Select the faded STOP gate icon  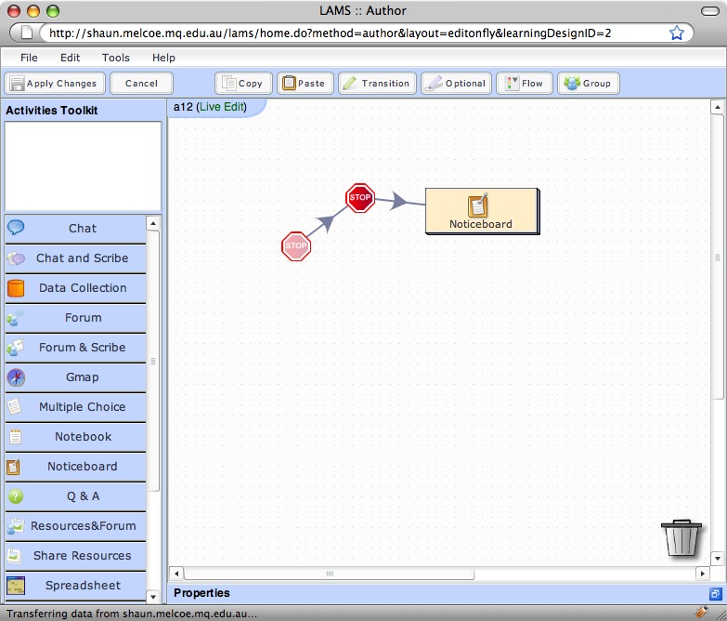pyautogui.click(x=296, y=246)
